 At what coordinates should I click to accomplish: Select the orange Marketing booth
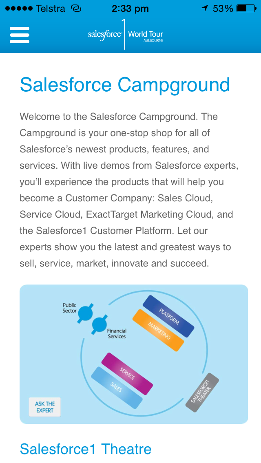pyautogui.click(x=158, y=330)
